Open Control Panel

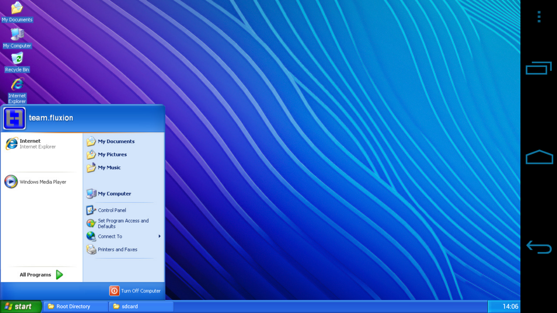click(111, 210)
